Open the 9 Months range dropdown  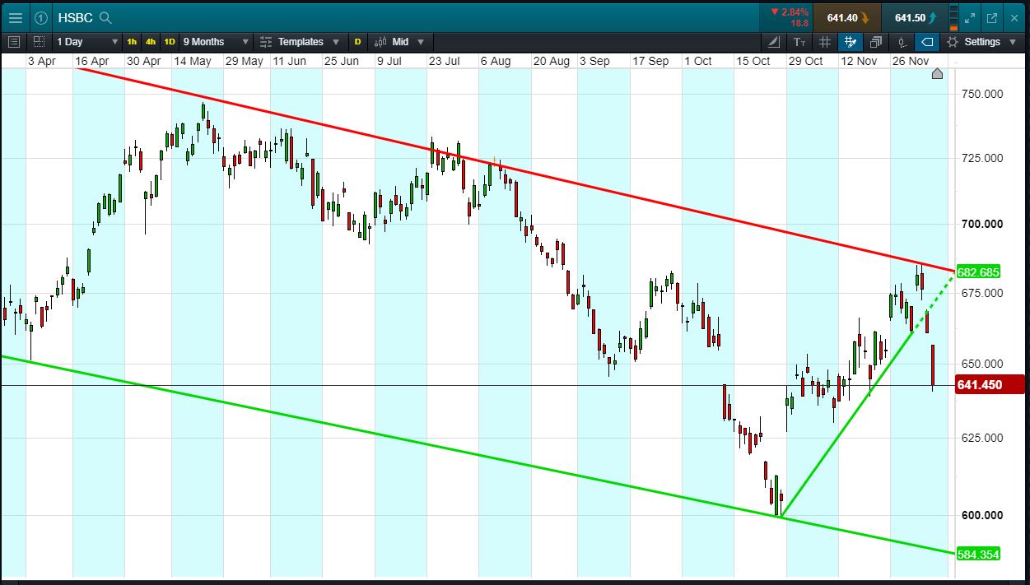coord(216,41)
